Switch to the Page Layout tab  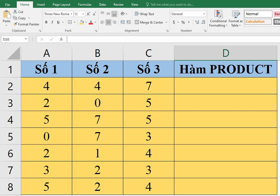[x=62, y=5]
